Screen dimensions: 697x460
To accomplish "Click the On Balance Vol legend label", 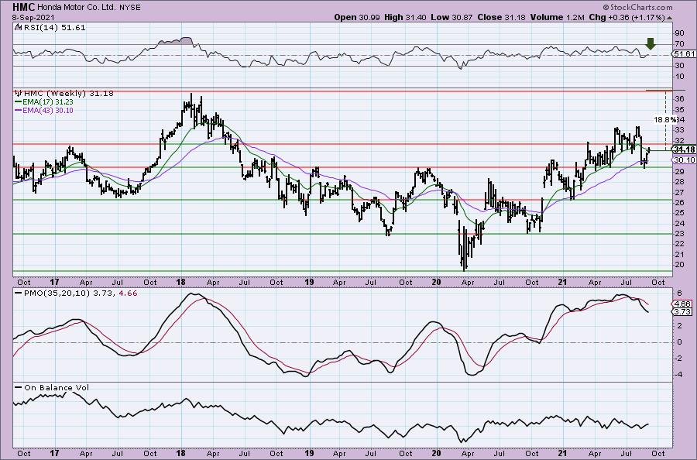I will 57,387.
